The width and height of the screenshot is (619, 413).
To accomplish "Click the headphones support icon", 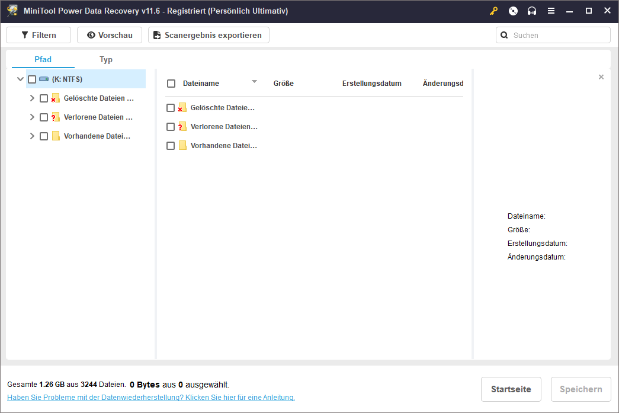I will click(x=532, y=11).
